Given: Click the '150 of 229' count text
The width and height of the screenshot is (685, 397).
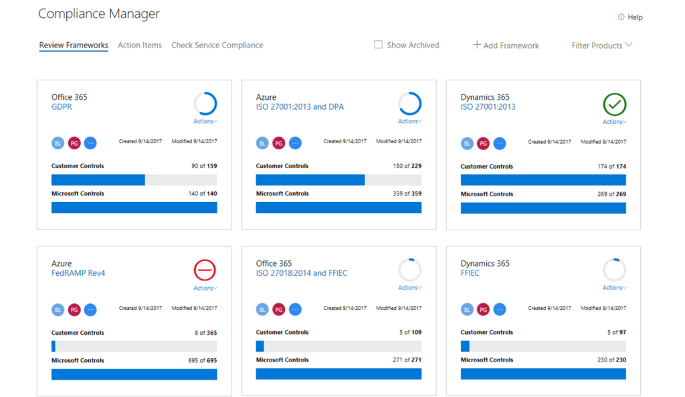Looking at the screenshot, I should (x=407, y=166).
